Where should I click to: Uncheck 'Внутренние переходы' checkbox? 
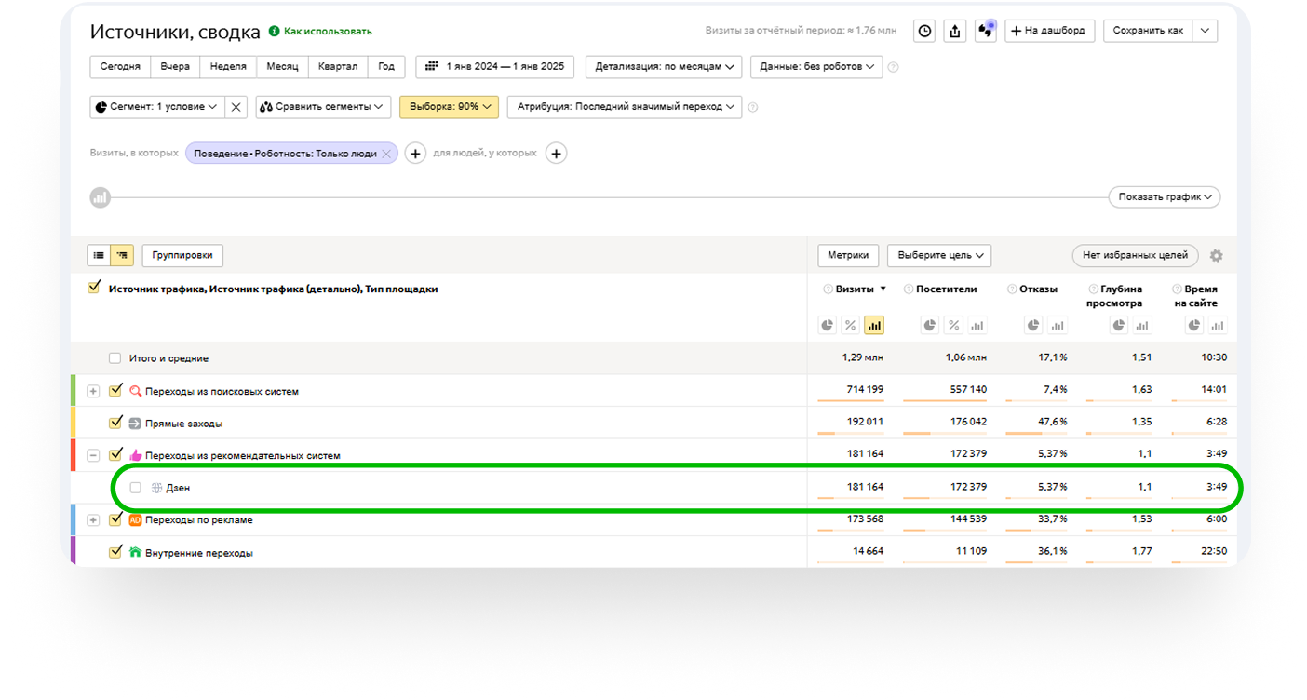115,552
